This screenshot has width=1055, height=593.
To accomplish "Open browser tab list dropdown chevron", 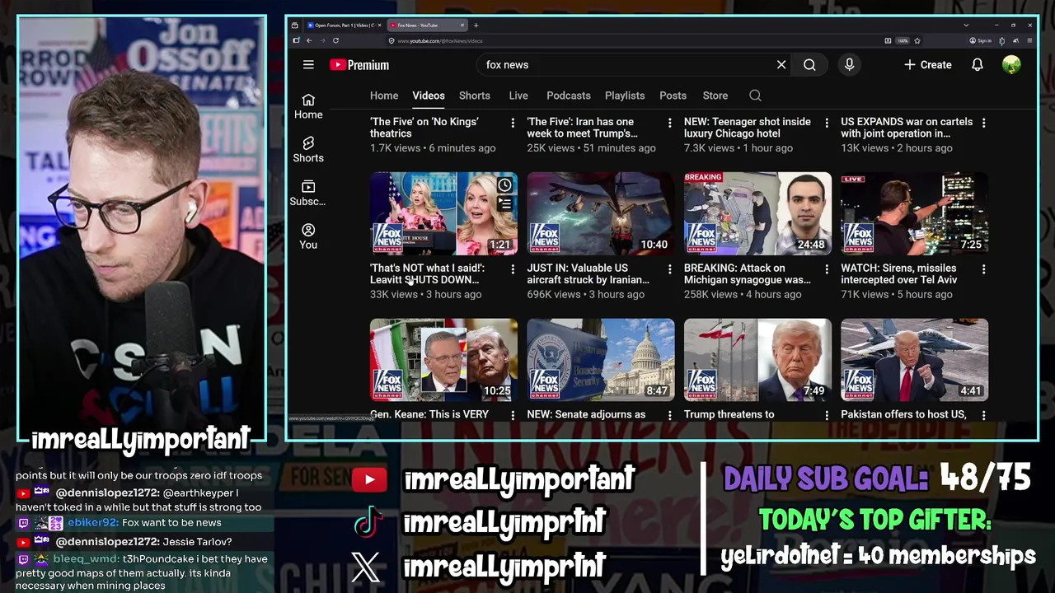I will pyautogui.click(x=966, y=26).
